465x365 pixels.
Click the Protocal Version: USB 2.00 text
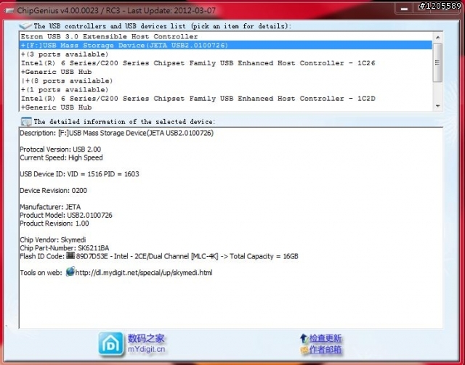pos(60,149)
